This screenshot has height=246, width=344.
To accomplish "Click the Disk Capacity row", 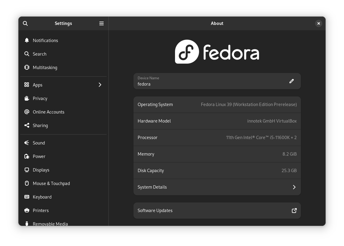I will point(217,170).
